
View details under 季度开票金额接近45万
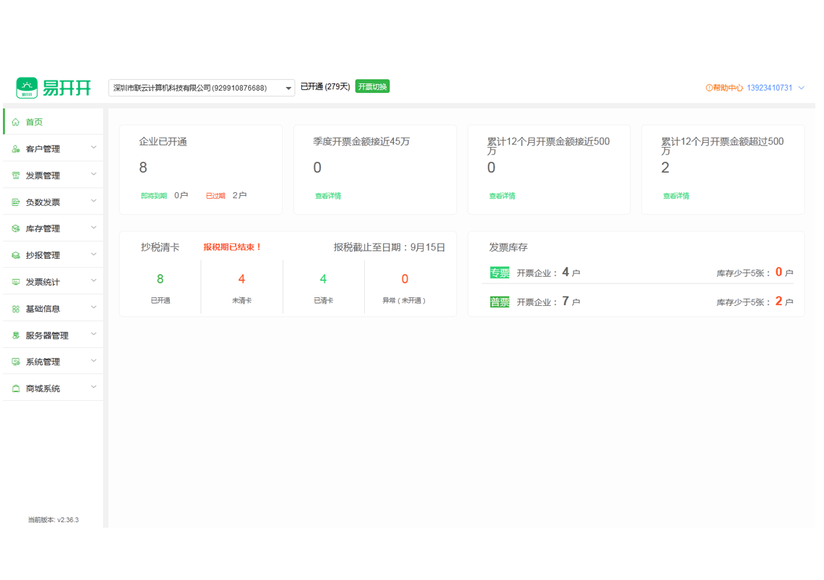pyautogui.click(x=328, y=196)
